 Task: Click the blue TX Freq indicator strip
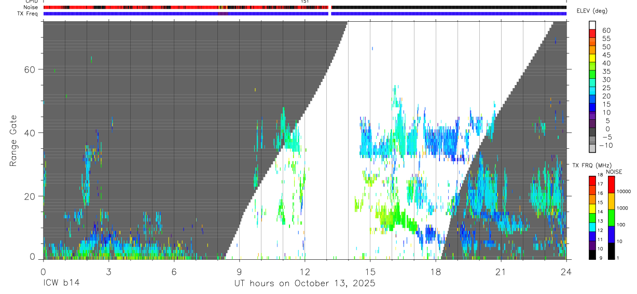[x=304, y=13]
